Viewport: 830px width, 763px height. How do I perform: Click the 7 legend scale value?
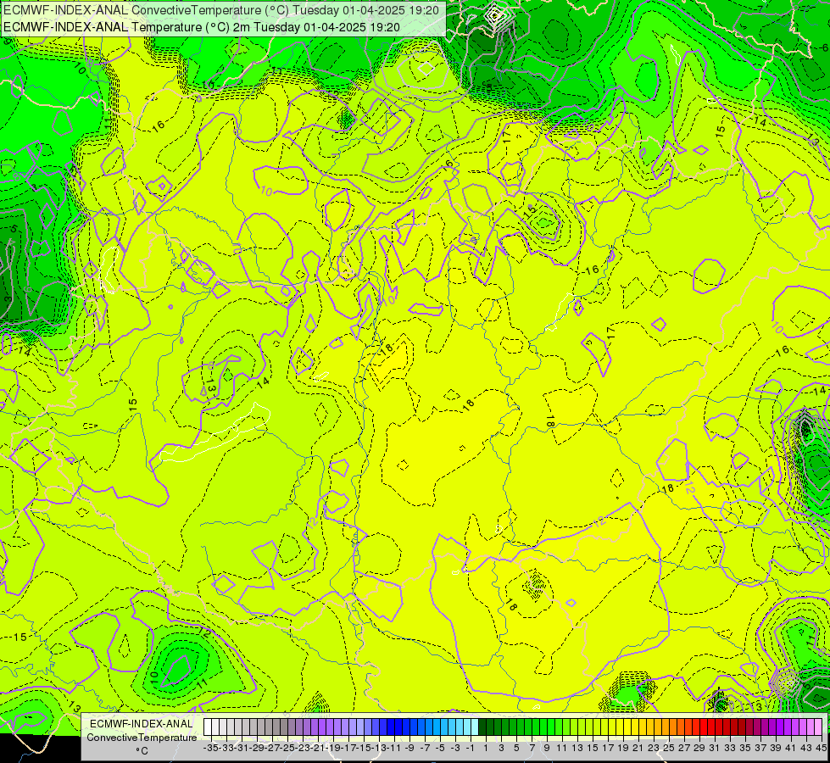point(532,748)
